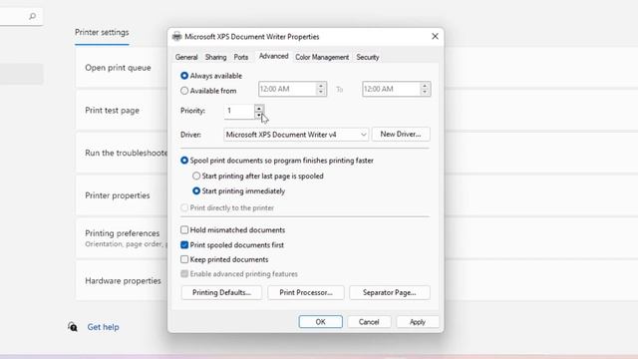Click the Settings search box
Screen dimensions: 638x359
coord(21,16)
